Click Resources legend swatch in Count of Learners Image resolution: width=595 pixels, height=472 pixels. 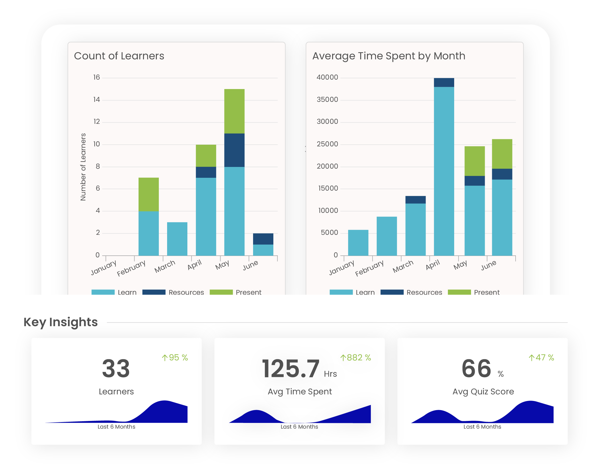(154, 292)
